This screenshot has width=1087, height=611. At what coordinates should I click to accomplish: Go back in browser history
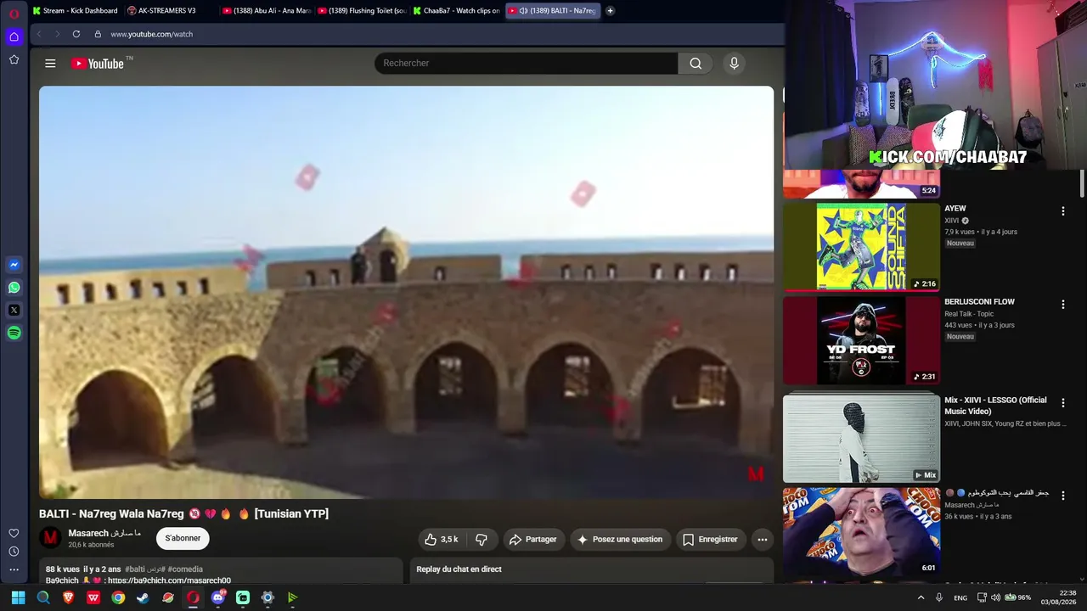[x=39, y=34]
